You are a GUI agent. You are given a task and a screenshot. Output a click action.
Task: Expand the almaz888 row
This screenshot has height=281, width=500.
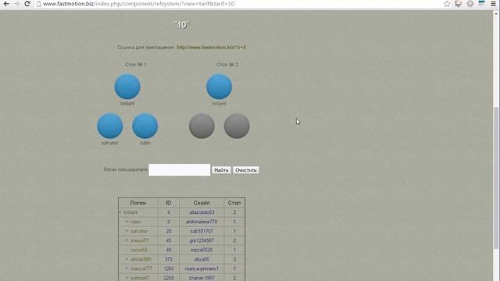(x=127, y=259)
